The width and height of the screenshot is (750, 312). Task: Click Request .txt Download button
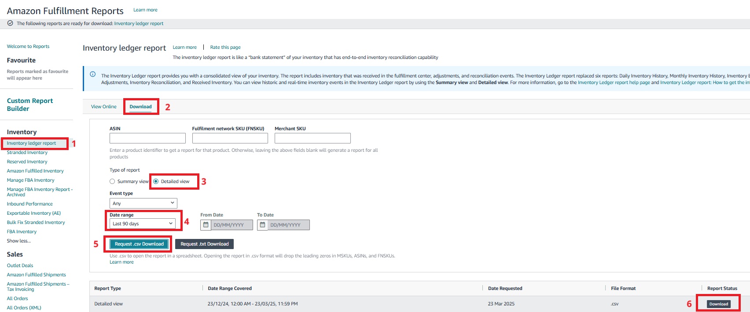205,244
